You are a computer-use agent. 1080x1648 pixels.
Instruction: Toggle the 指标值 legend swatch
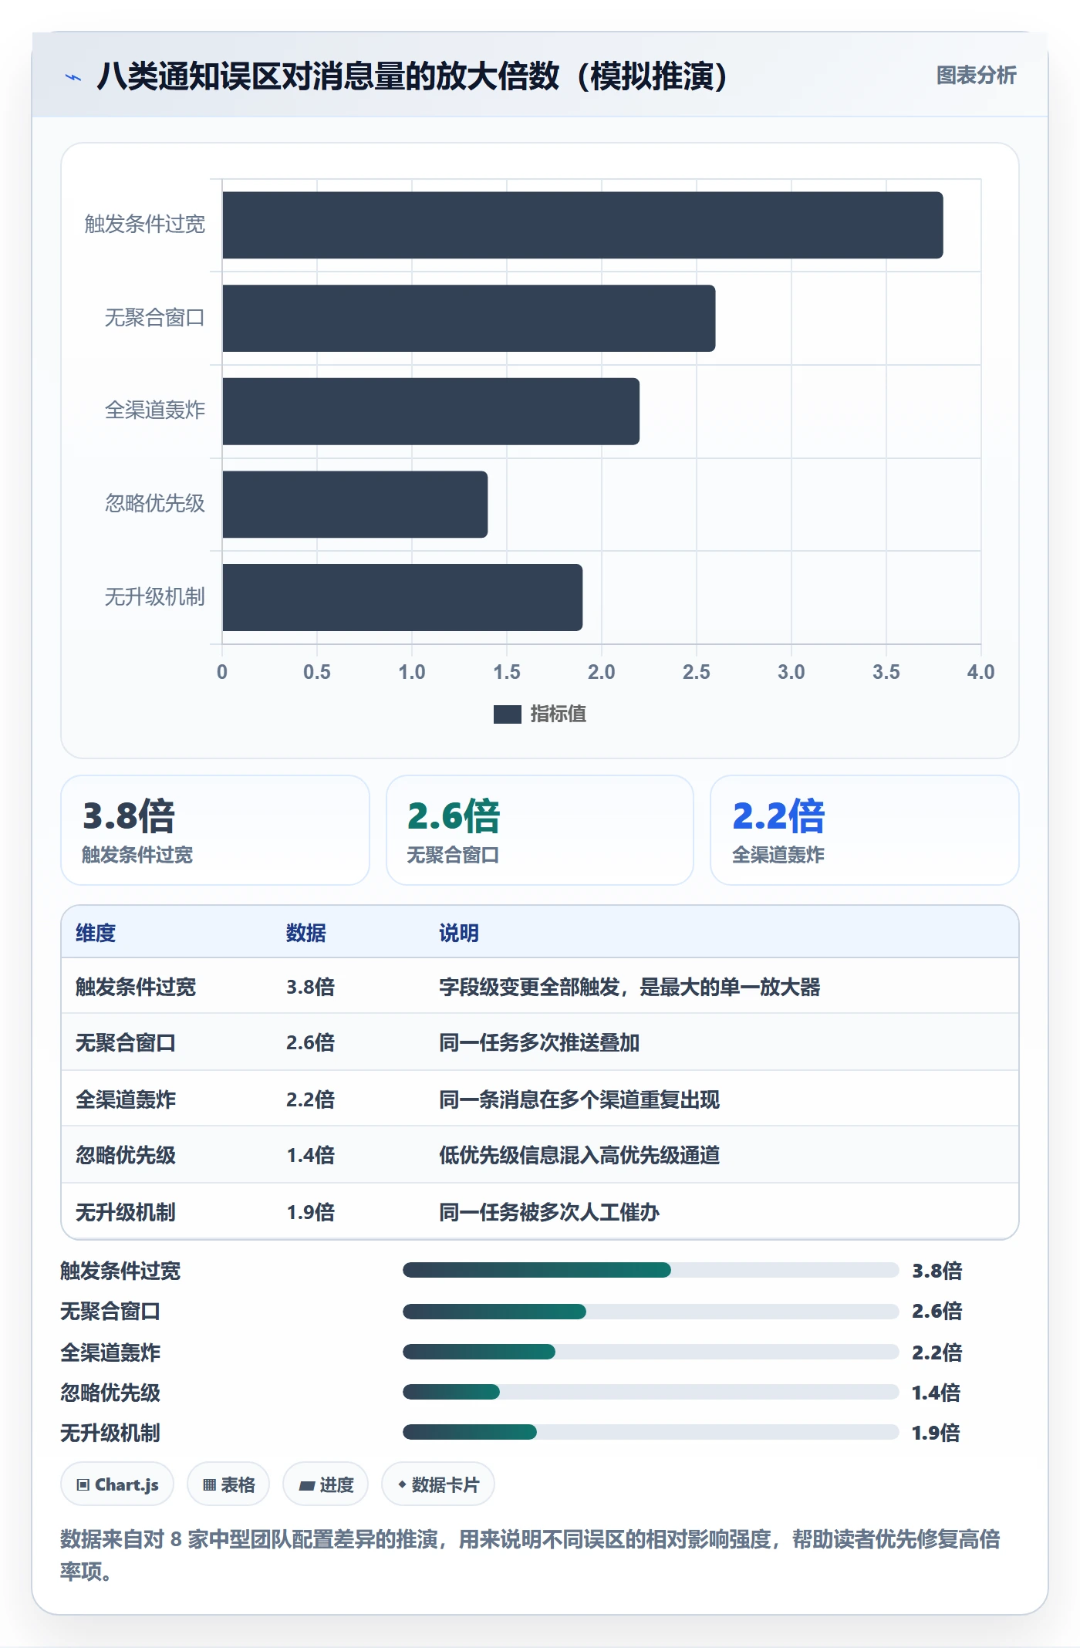[508, 714]
